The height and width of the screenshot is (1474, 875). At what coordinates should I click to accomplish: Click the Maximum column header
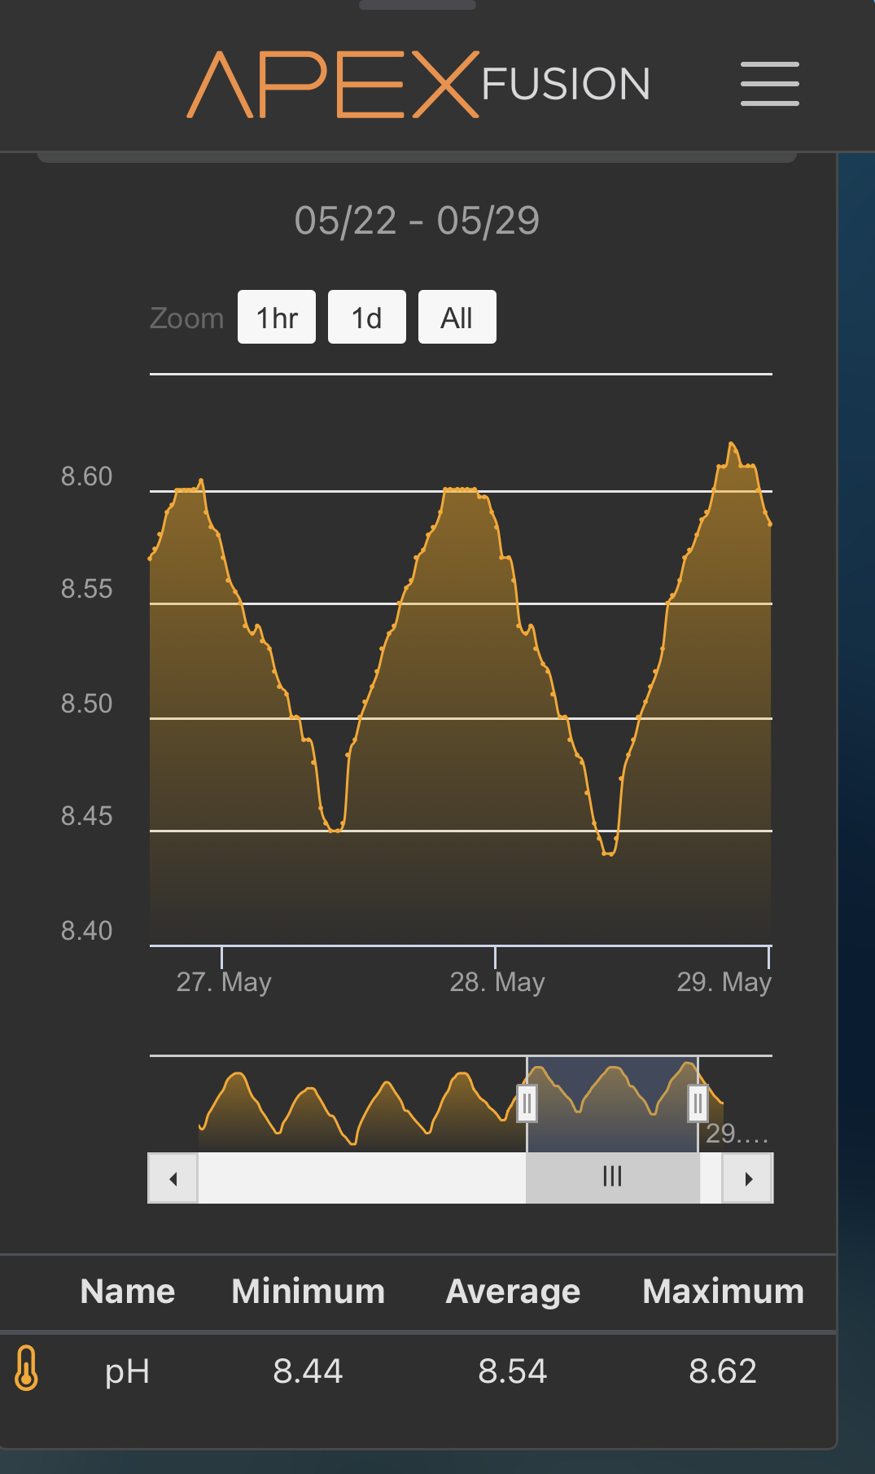[x=723, y=1292]
